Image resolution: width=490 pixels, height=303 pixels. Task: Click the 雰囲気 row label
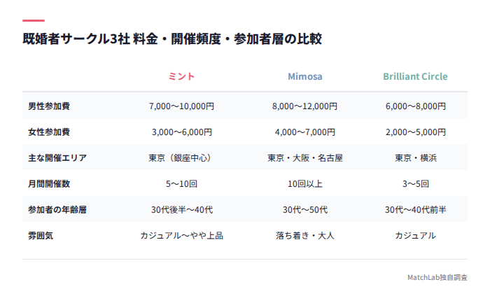41,236
